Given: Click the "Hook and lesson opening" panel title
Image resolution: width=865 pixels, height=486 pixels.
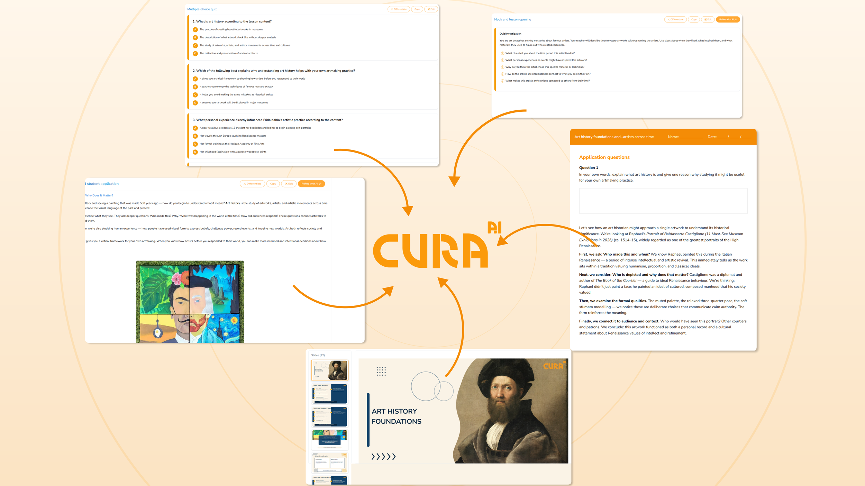Looking at the screenshot, I should click(513, 20).
